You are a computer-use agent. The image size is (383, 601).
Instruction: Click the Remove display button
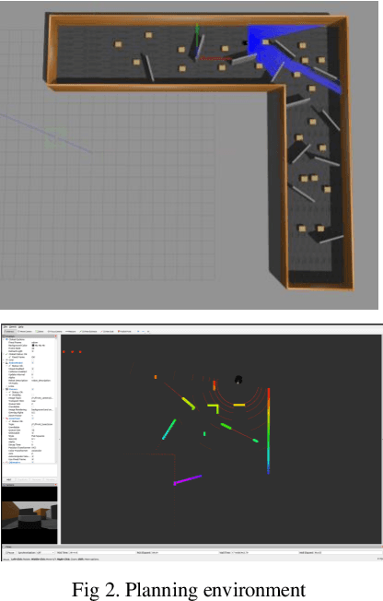point(37,479)
